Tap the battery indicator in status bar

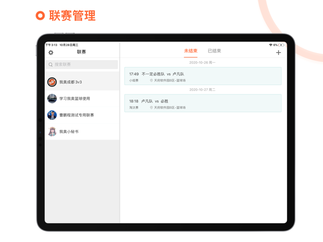click(281, 45)
